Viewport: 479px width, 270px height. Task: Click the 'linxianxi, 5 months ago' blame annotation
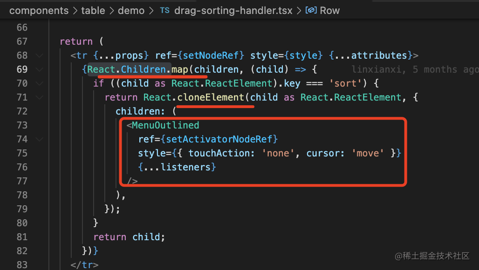[x=415, y=69]
